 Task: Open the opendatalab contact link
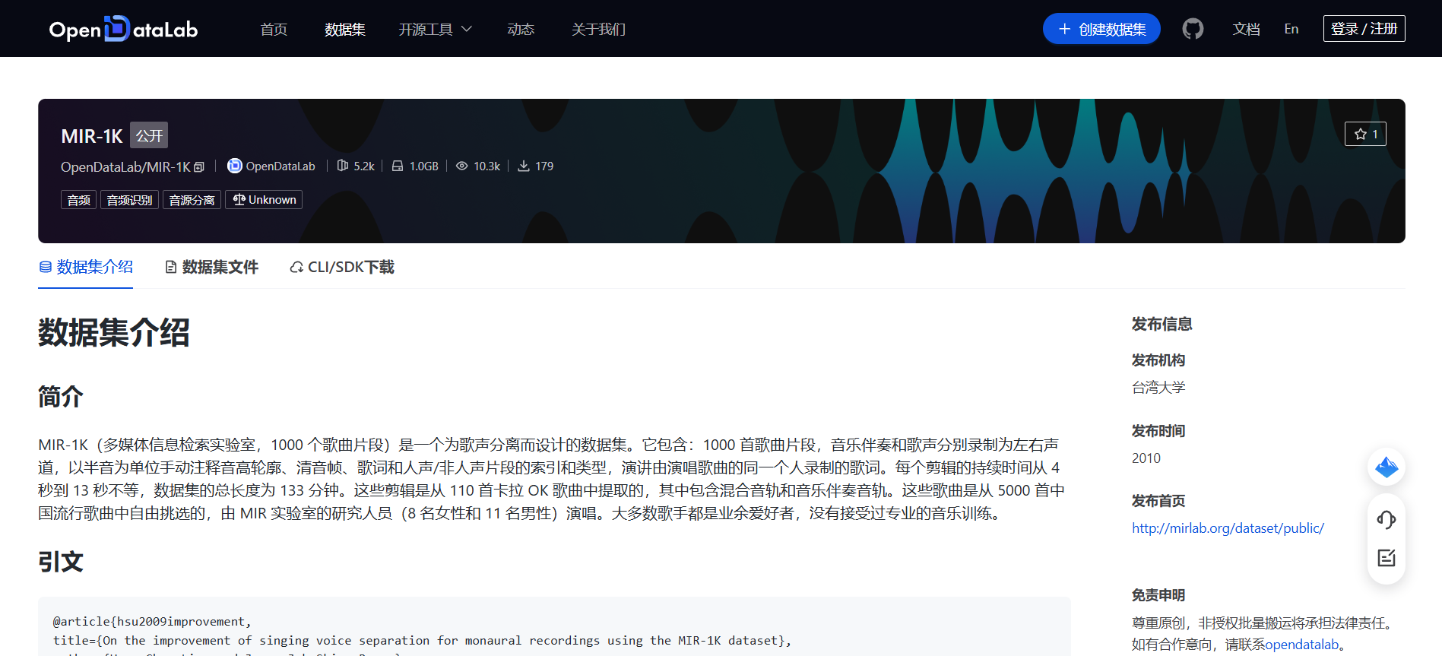coord(1302,645)
